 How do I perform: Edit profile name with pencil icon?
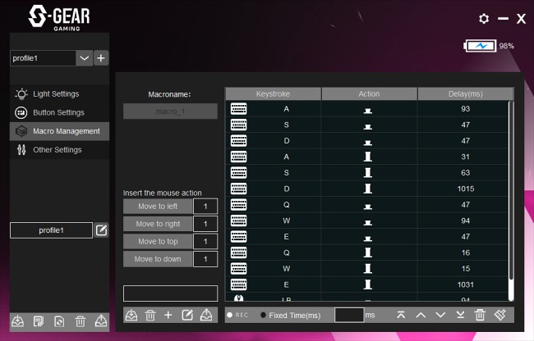pos(102,230)
